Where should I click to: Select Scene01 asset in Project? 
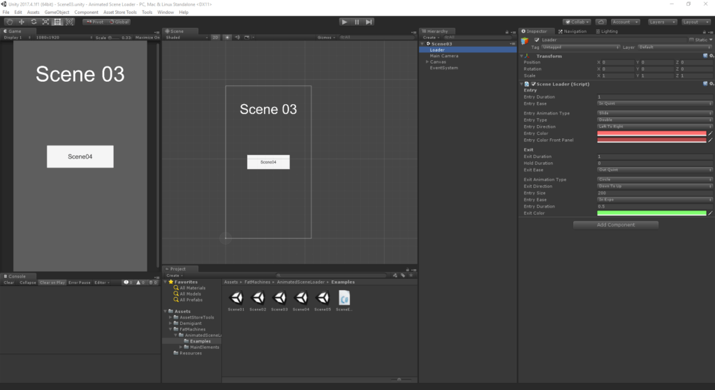236,301
